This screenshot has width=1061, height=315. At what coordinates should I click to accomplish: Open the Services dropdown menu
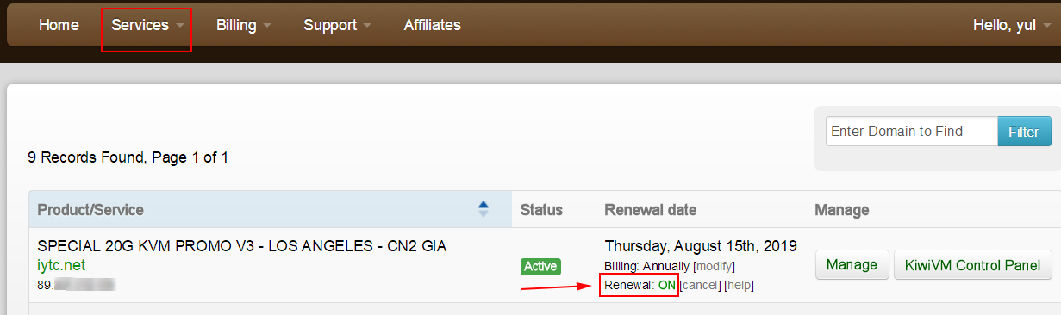[147, 26]
